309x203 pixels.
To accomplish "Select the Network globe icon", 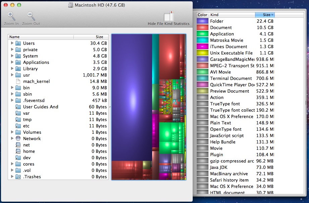I will click(x=18, y=138).
